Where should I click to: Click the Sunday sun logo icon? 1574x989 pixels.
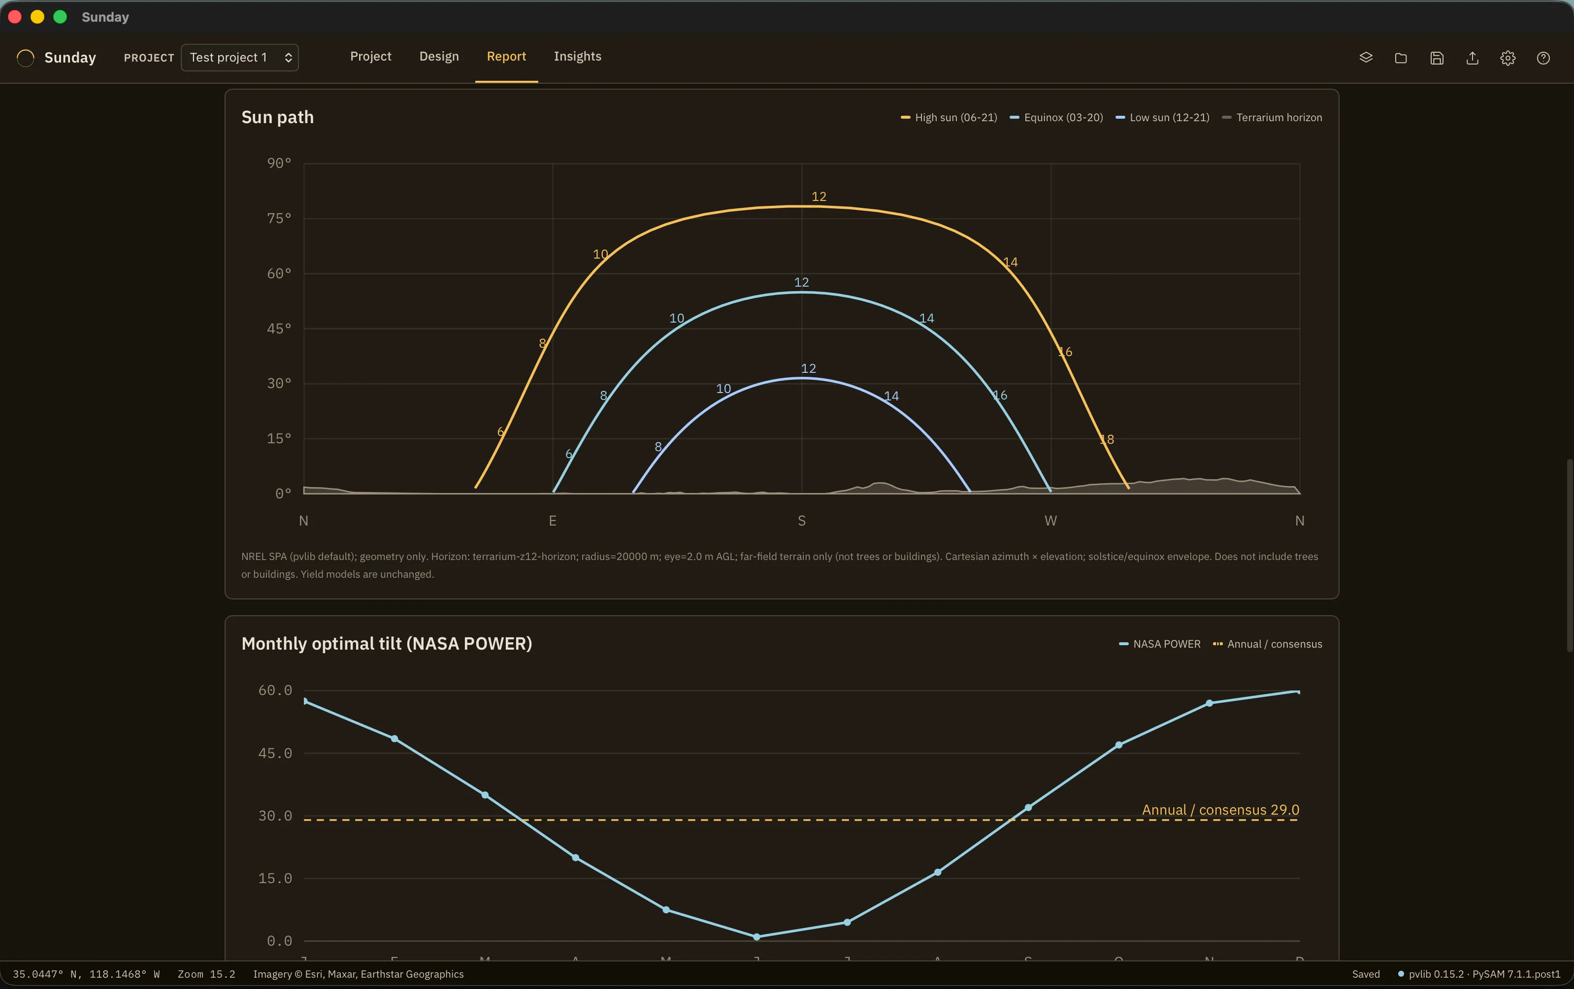[26, 58]
